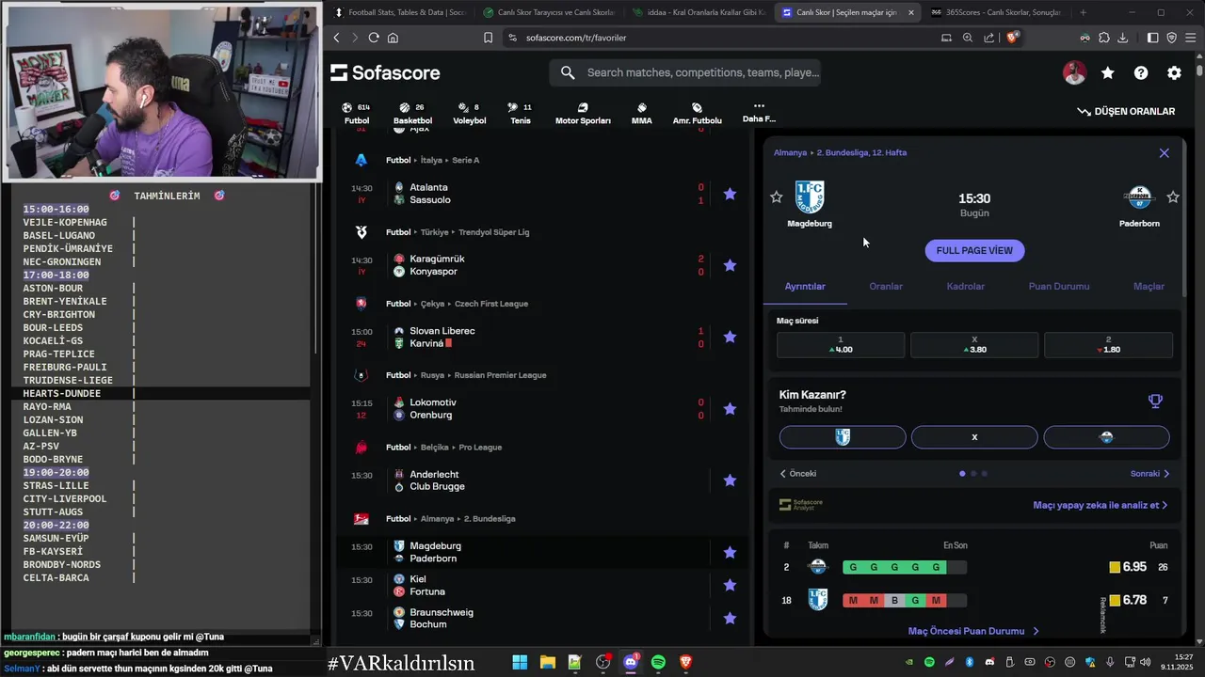Open the browser hamburger menu

point(1191,38)
